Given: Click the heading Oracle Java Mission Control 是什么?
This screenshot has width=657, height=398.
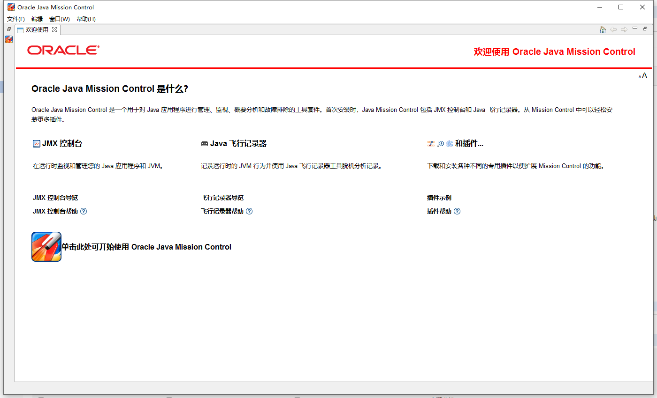Looking at the screenshot, I should 110,89.
